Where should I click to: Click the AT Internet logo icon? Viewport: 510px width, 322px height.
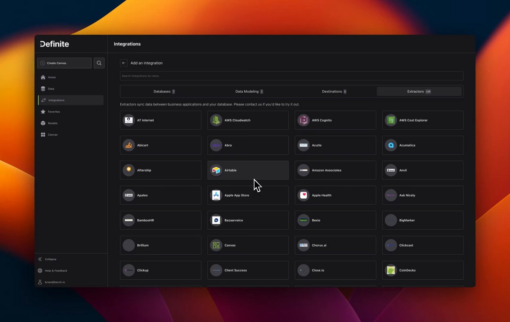(129, 120)
